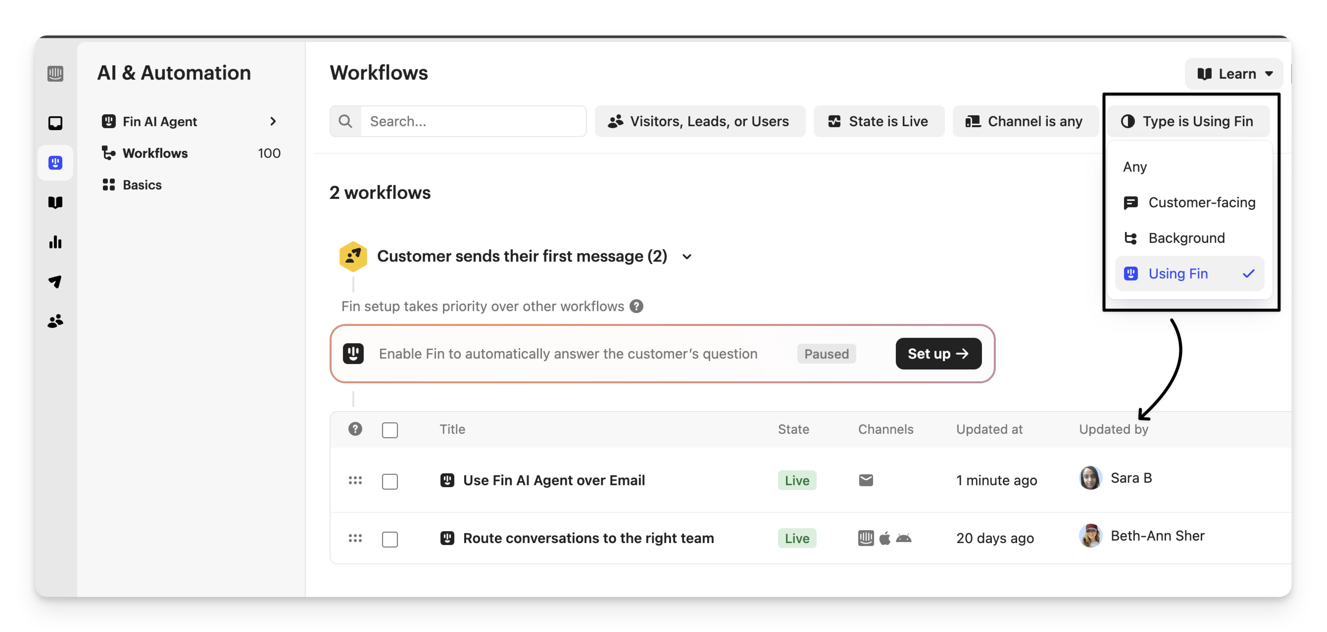
Task: Open Basics in AI & Automation menu
Action: click(142, 185)
